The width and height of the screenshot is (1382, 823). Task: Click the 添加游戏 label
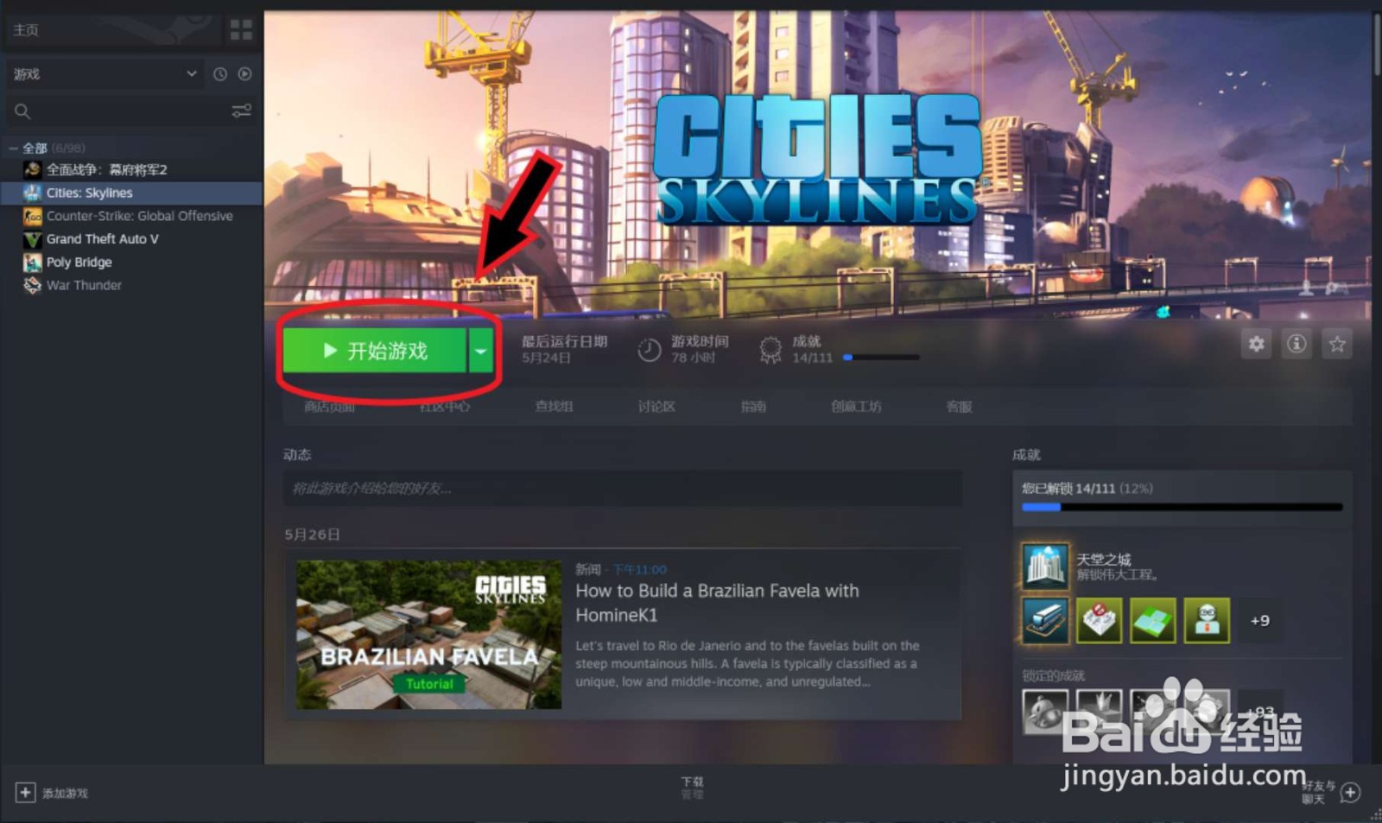65,793
